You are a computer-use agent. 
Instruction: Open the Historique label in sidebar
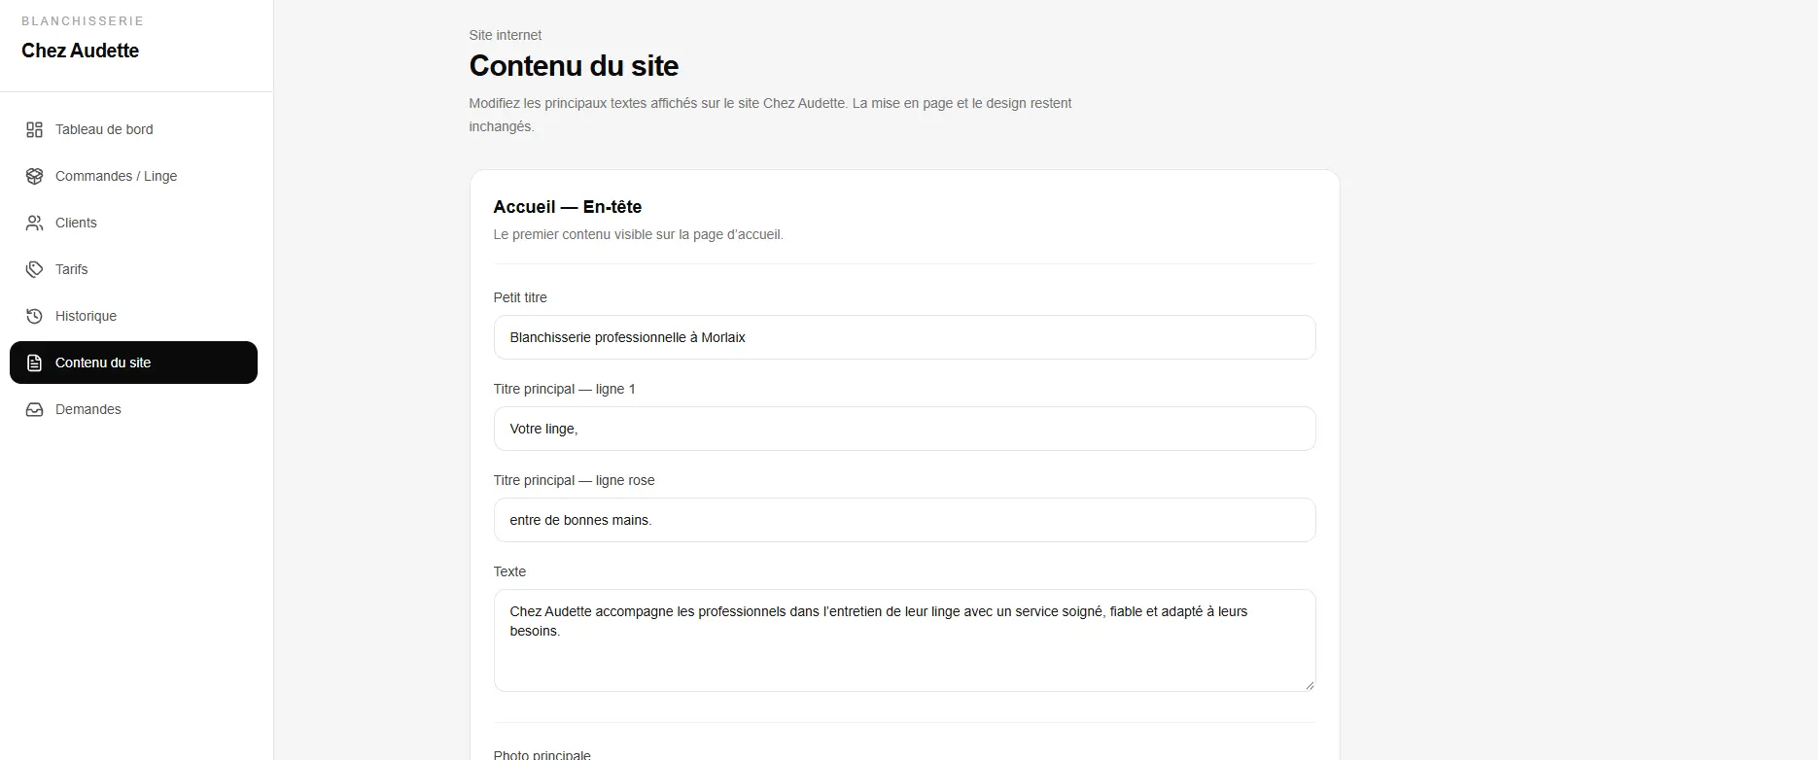pyautogui.click(x=86, y=316)
